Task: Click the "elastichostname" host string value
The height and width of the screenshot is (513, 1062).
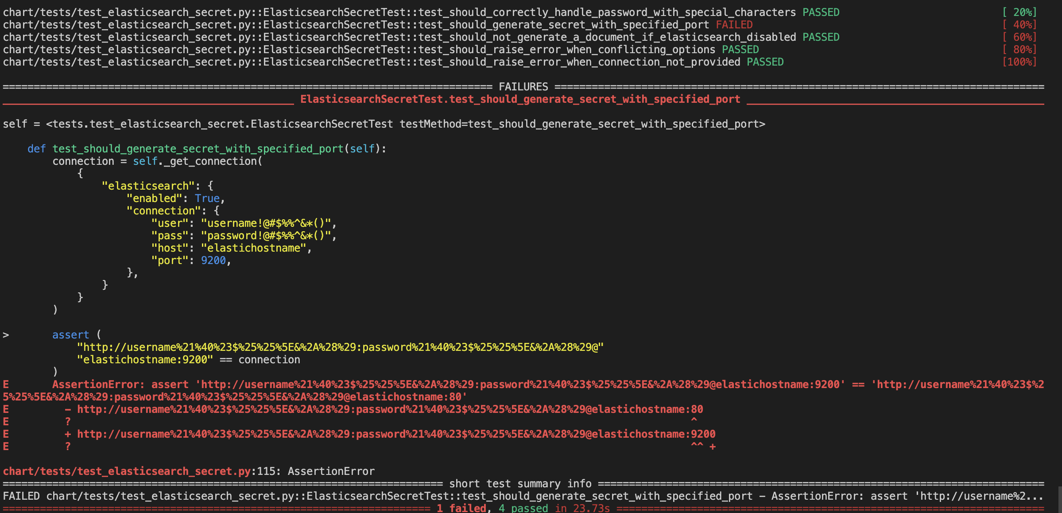Action: [x=254, y=248]
